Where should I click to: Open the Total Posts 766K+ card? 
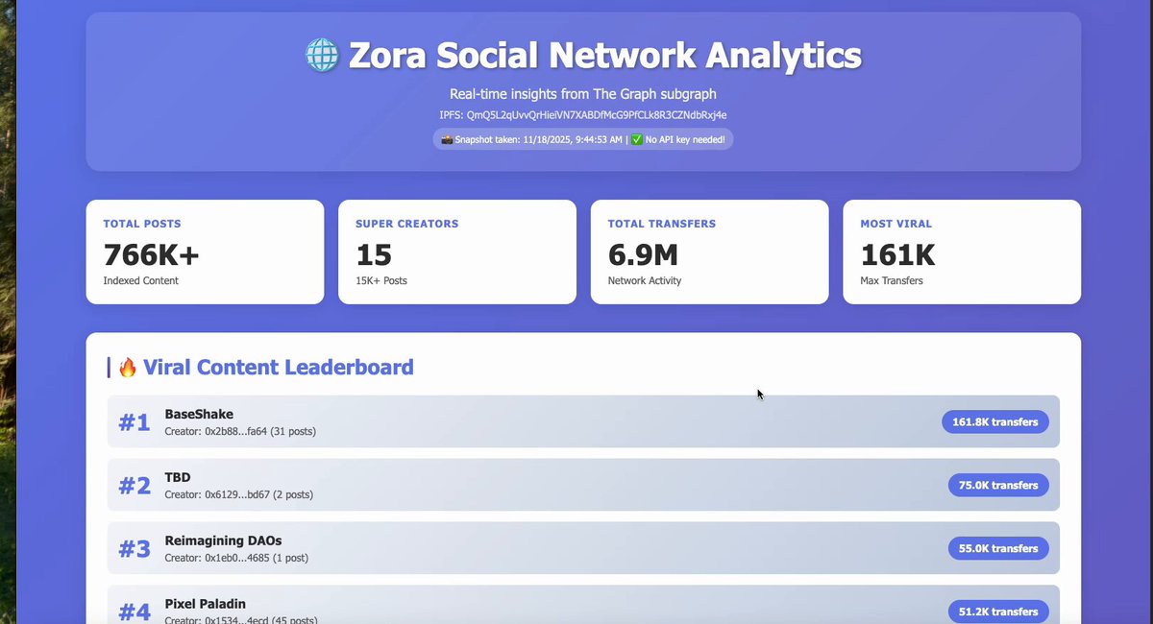click(x=205, y=252)
